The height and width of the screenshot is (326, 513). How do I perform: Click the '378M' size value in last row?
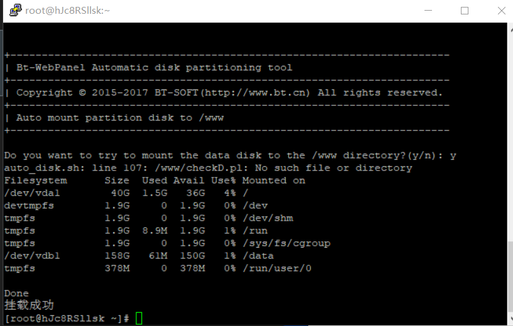tap(117, 268)
